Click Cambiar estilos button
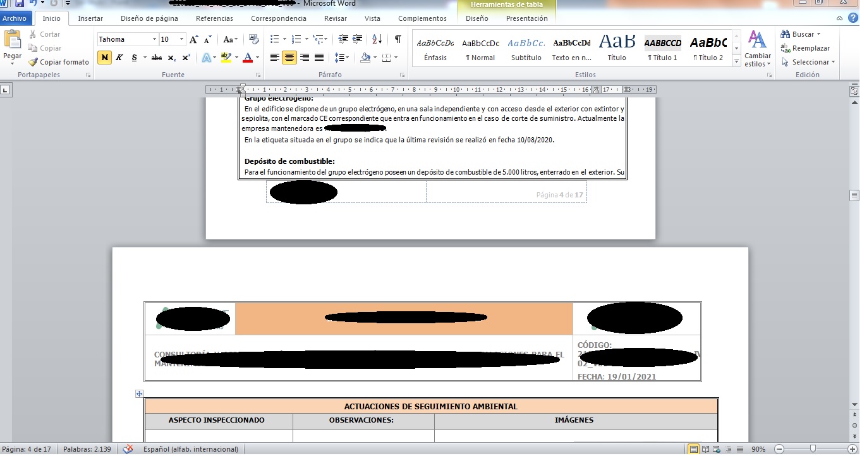 (x=758, y=49)
